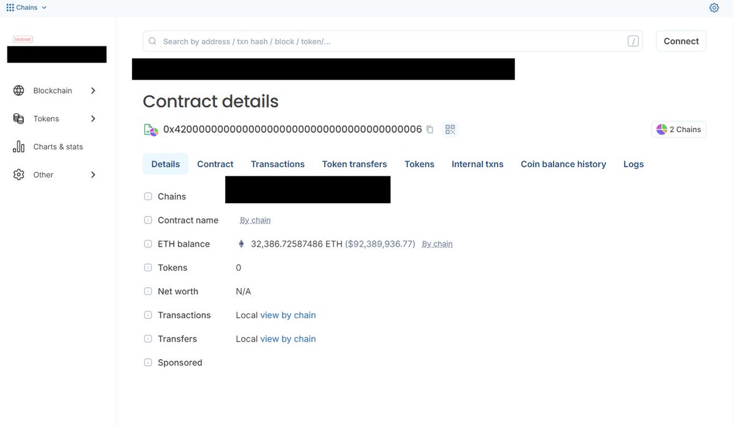
Task: Click By chain link for Contract name
Action: [x=255, y=220]
